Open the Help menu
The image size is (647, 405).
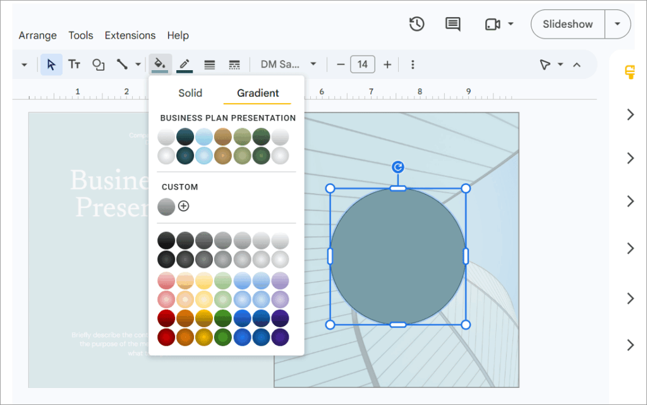178,35
